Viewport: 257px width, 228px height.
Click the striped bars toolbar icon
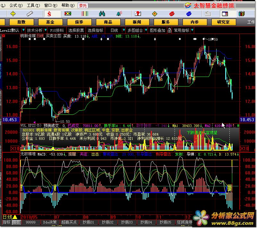pos(85,14)
